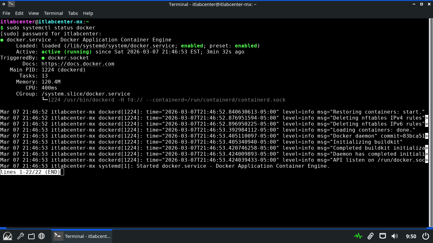This screenshot has width=433, height=243.
Task: Click the terminal icon in title bar
Action: [11, 4]
